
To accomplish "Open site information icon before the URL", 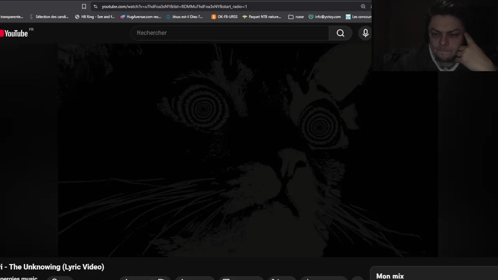I will coord(95,7).
